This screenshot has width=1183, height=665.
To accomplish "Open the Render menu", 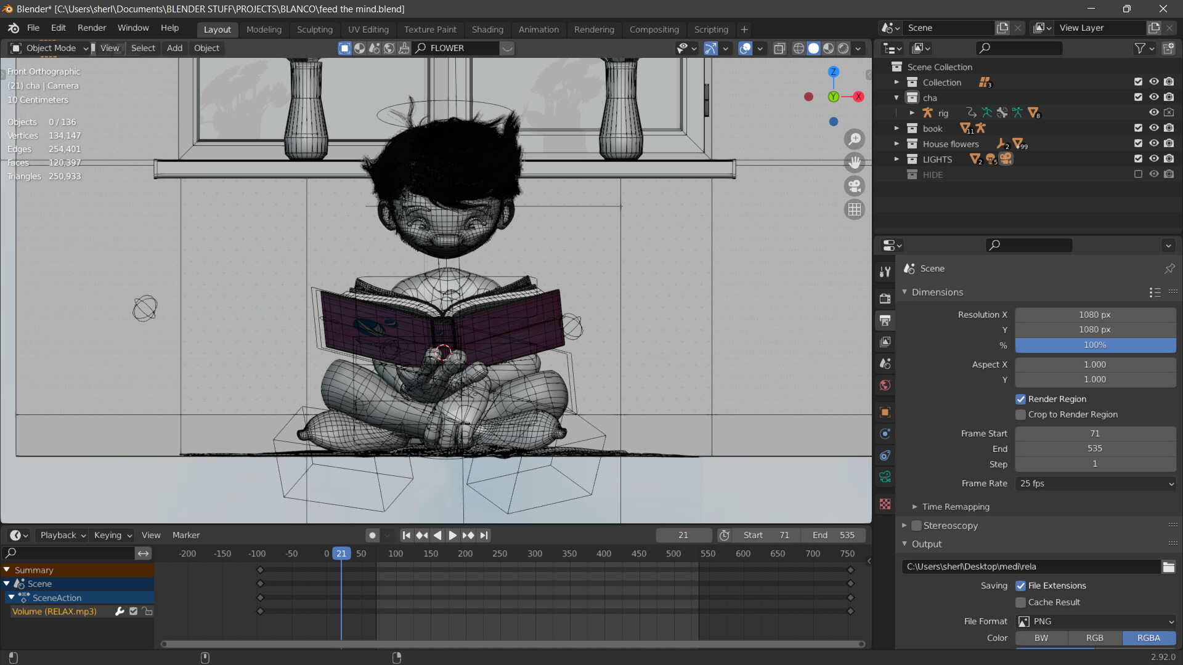I will tap(92, 28).
